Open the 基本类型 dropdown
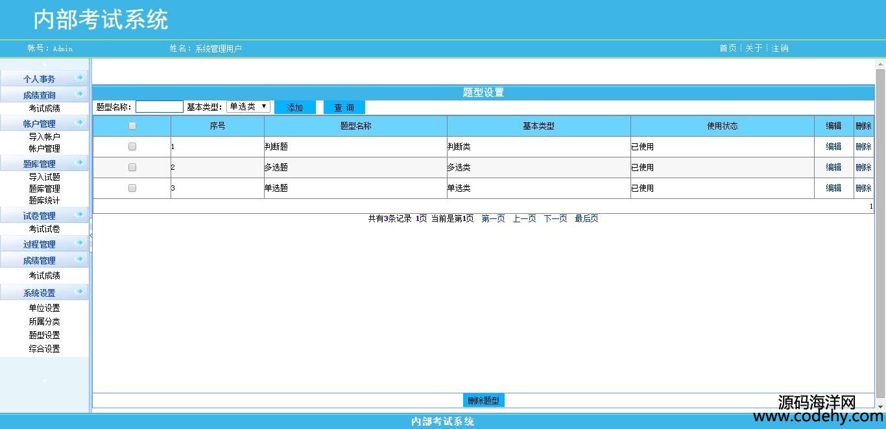The height and width of the screenshot is (429, 886). [248, 107]
